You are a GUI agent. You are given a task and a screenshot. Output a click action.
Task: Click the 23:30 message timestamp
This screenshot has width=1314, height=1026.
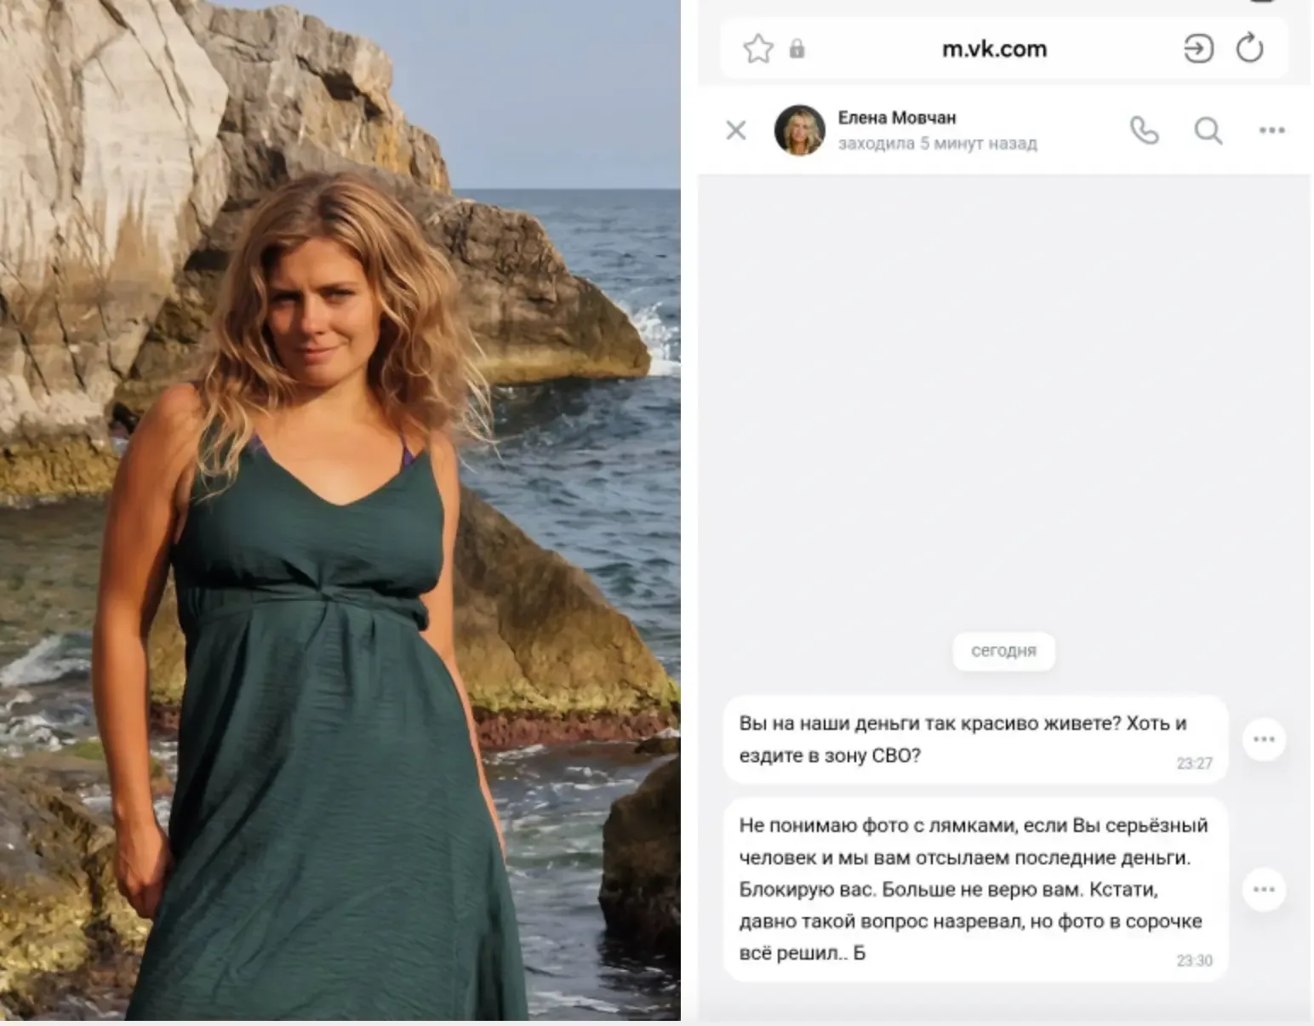pos(1194,960)
